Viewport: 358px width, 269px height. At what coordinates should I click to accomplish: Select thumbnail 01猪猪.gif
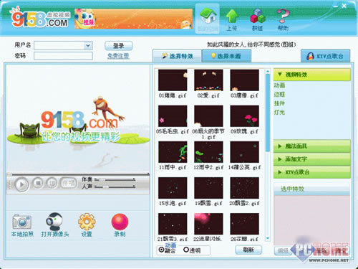coord(173,80)
